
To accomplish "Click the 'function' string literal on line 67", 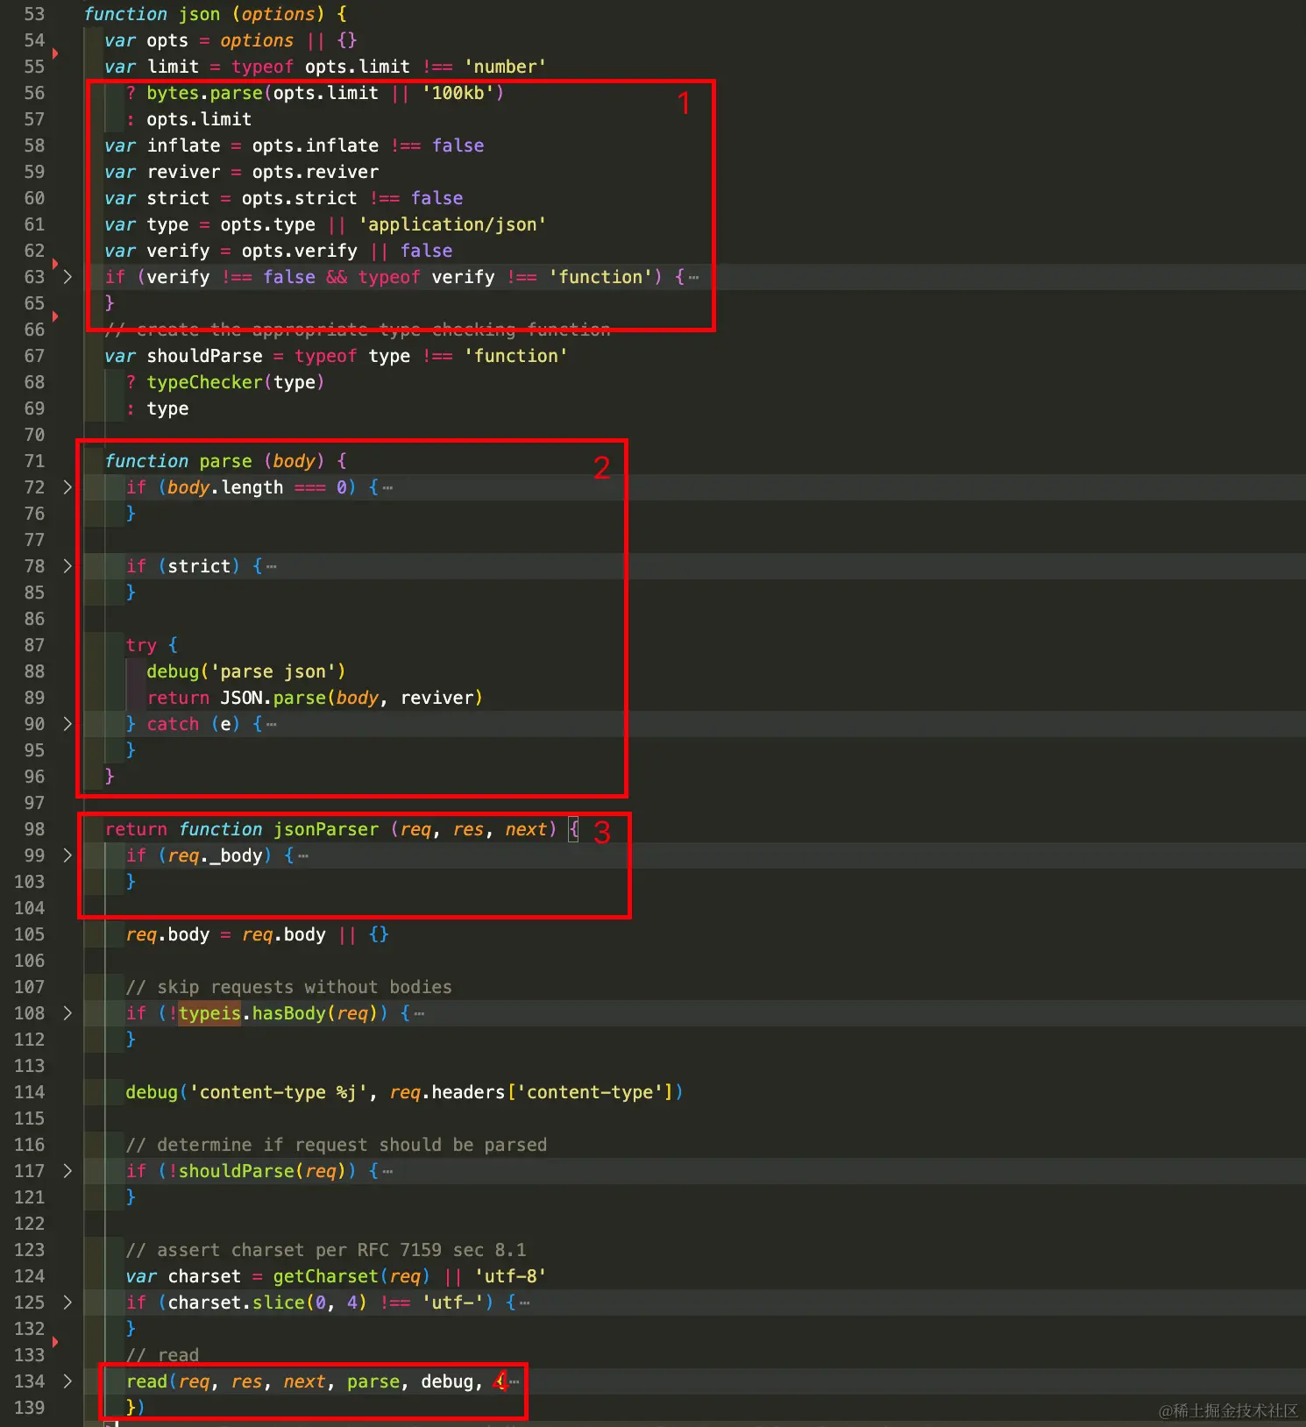I will pos(515,356).
